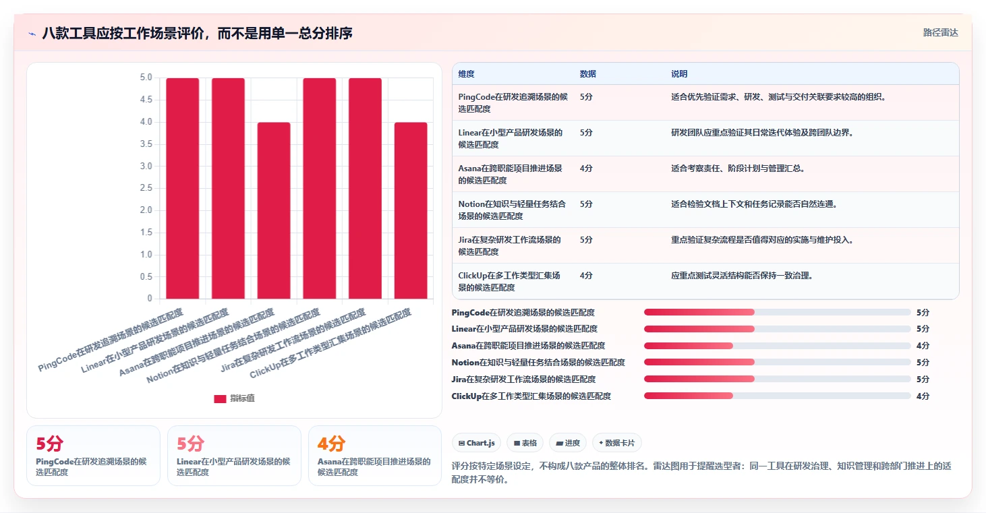
Task: Click description 适合考察责任、阶段计划与管理汇总
Action: click(x=738, y=169)
